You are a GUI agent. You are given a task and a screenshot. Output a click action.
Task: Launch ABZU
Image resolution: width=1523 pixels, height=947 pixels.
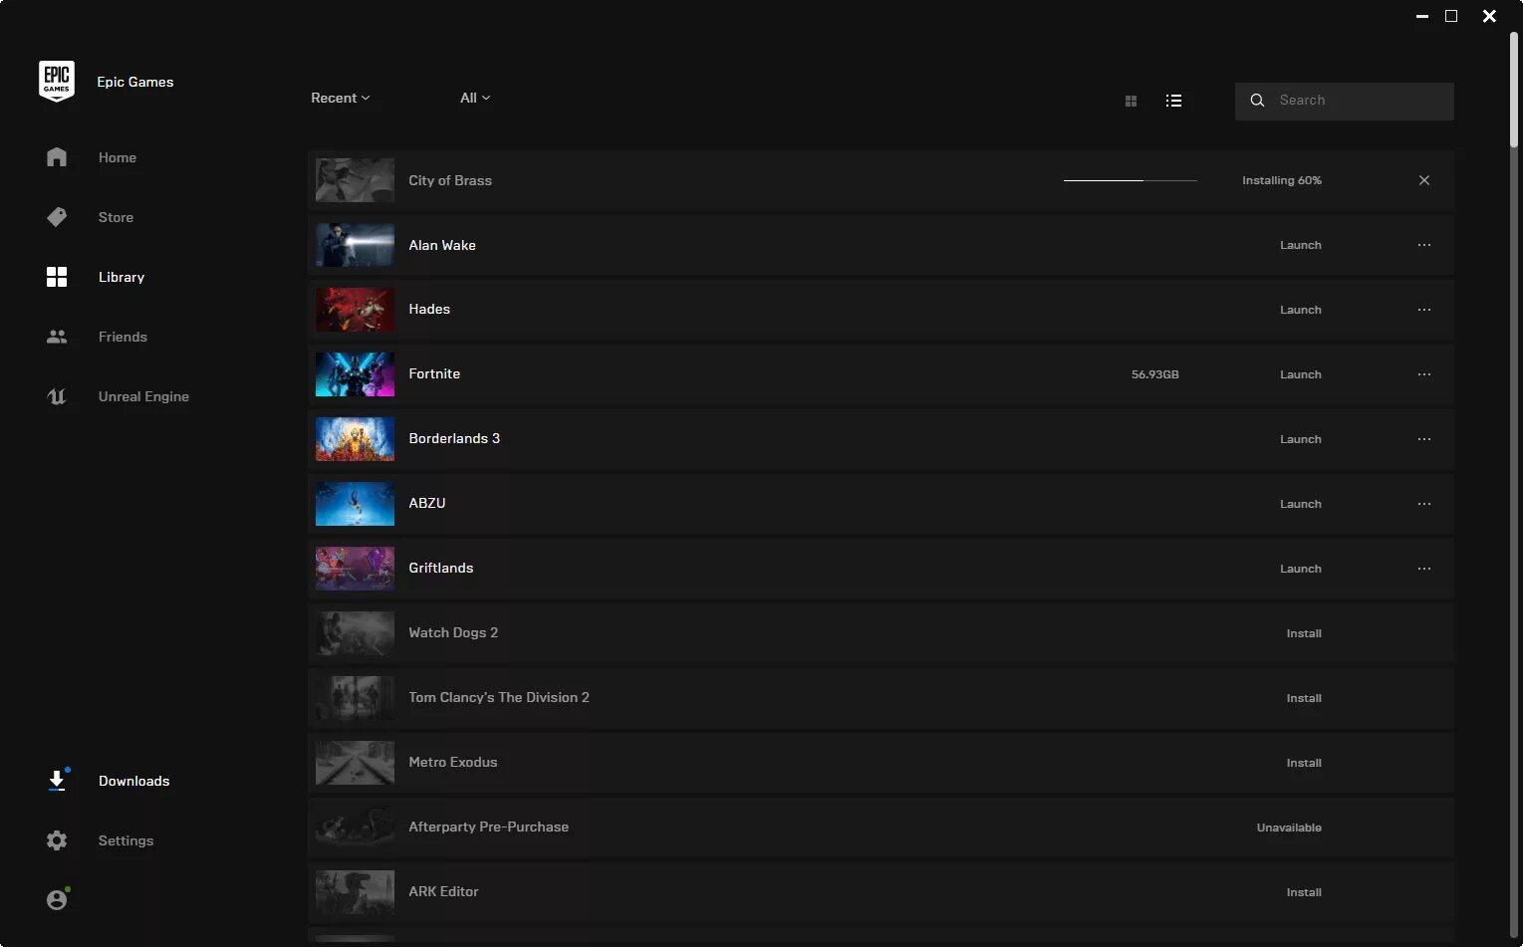1300,504
